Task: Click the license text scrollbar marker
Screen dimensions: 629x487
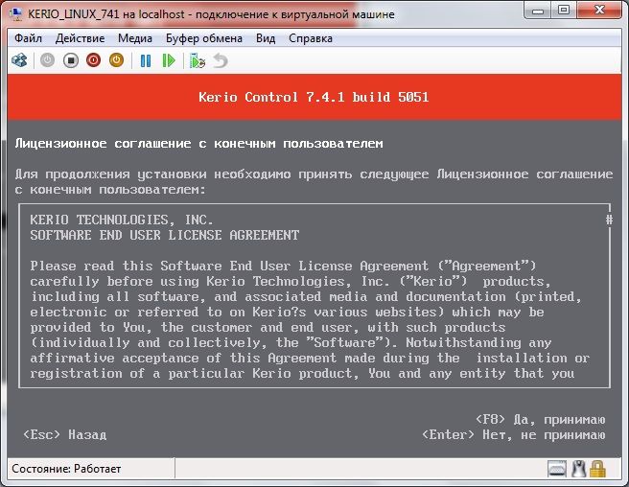Action: [609, 220]
